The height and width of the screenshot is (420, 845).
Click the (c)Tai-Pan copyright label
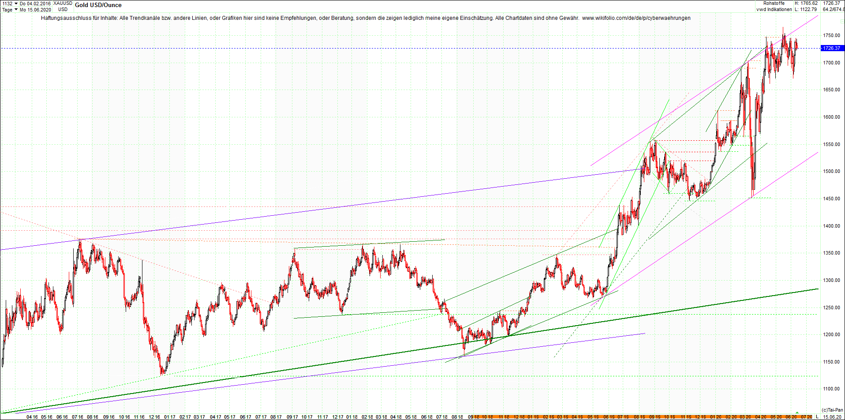point(833,410)
